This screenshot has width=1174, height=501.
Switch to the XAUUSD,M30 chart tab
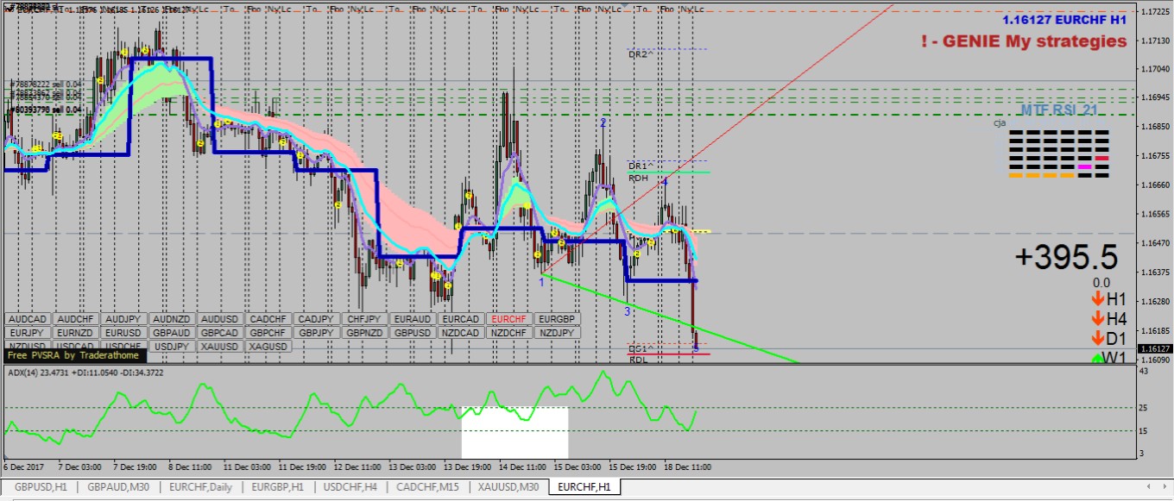tap(510, 488)
